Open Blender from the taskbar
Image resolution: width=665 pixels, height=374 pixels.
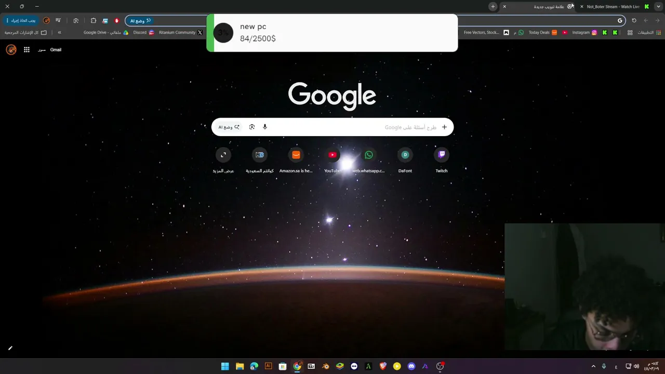326,366
